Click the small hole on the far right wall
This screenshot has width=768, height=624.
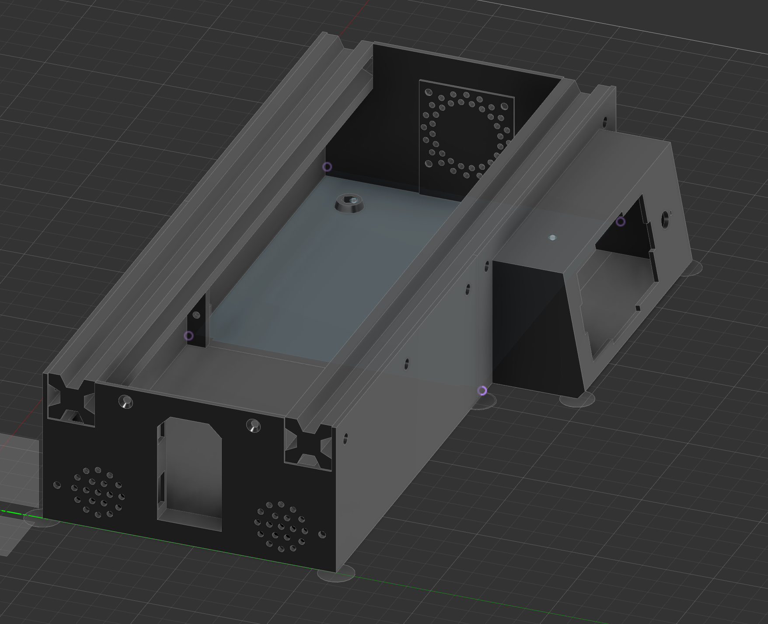click(665, 219)
